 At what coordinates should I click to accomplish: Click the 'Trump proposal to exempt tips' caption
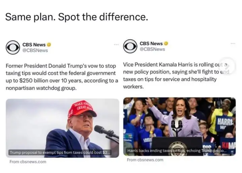tap(59, 153)
